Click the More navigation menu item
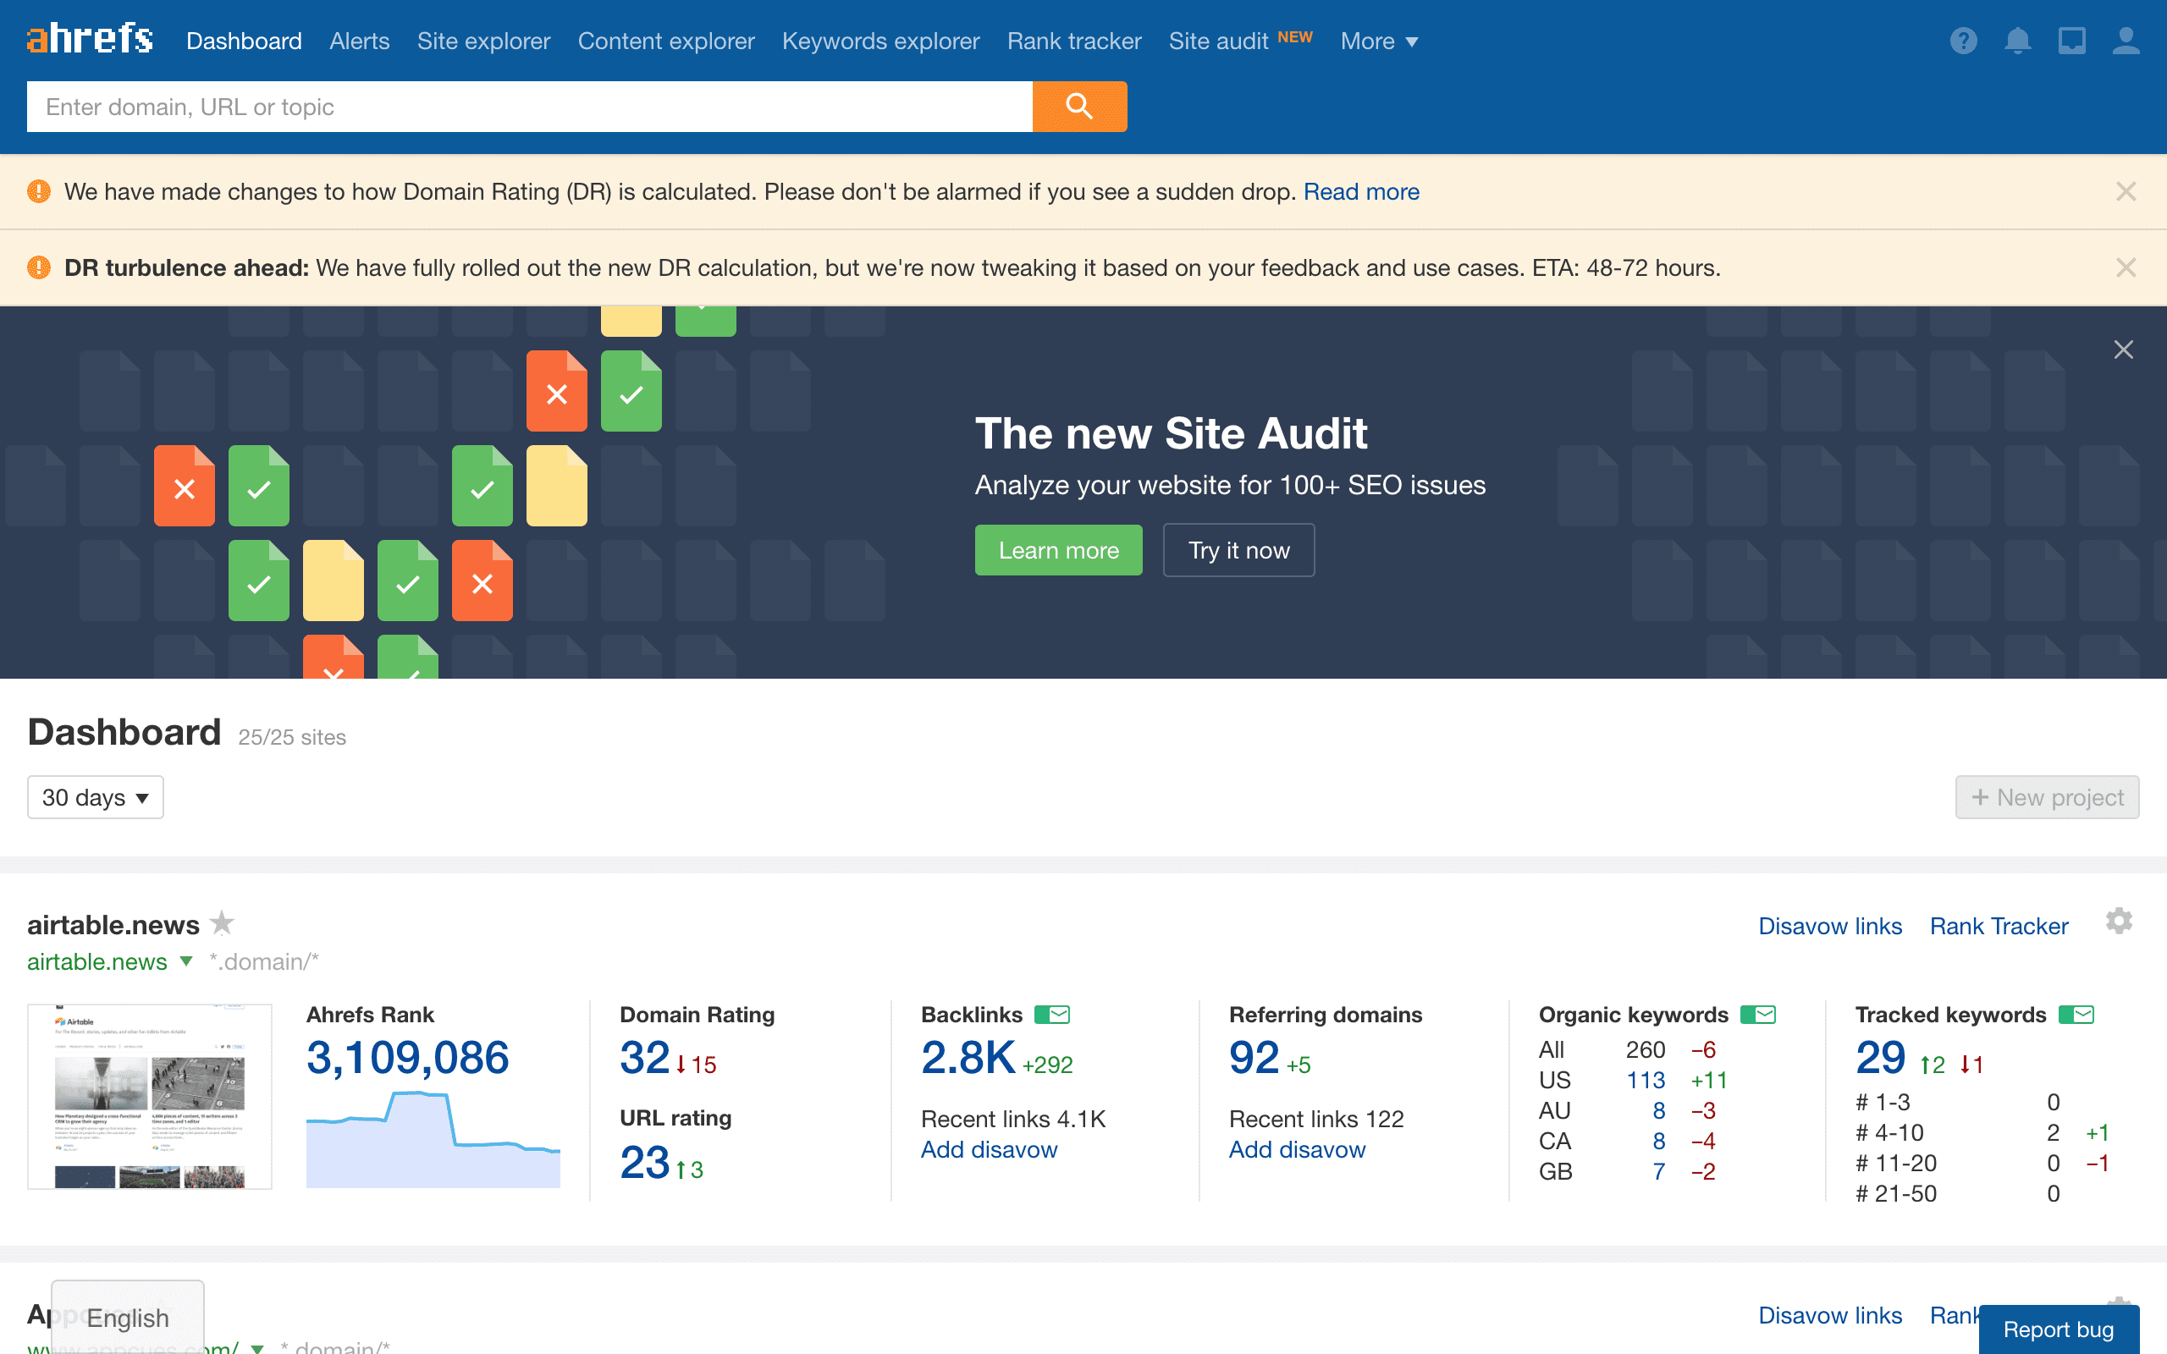This screenshot has width=2167, height=1354. pyautogui.click(x=1379, y=41)
